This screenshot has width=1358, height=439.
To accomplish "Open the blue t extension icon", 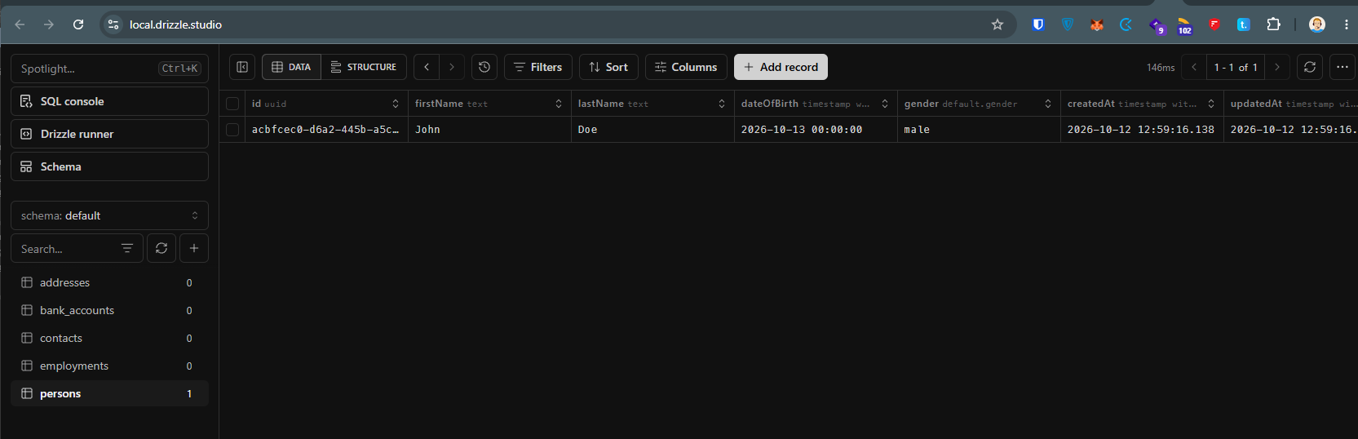I will (x=1244, y=24).
